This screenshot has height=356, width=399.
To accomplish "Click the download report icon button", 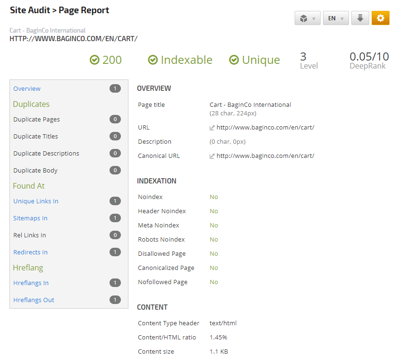I will click(x=360, y=18).
